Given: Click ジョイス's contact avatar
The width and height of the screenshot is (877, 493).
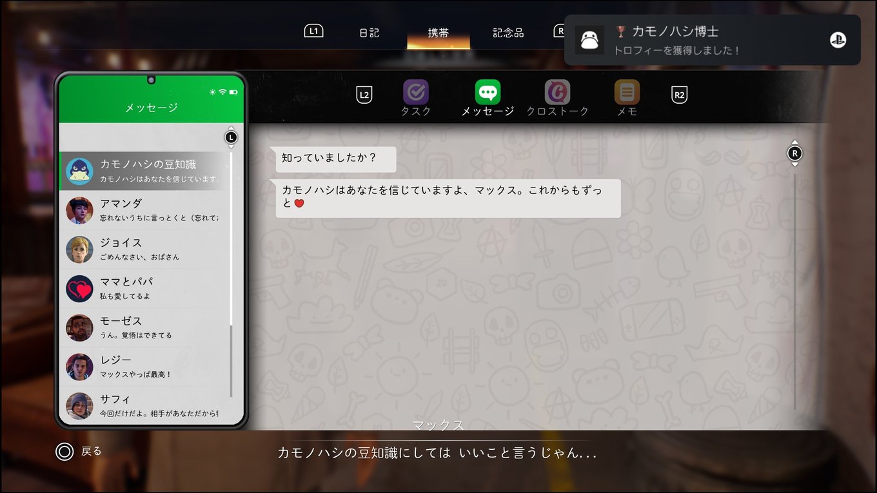Looking at the screenshot, I should pyautogui.click(x=79, y=249).
